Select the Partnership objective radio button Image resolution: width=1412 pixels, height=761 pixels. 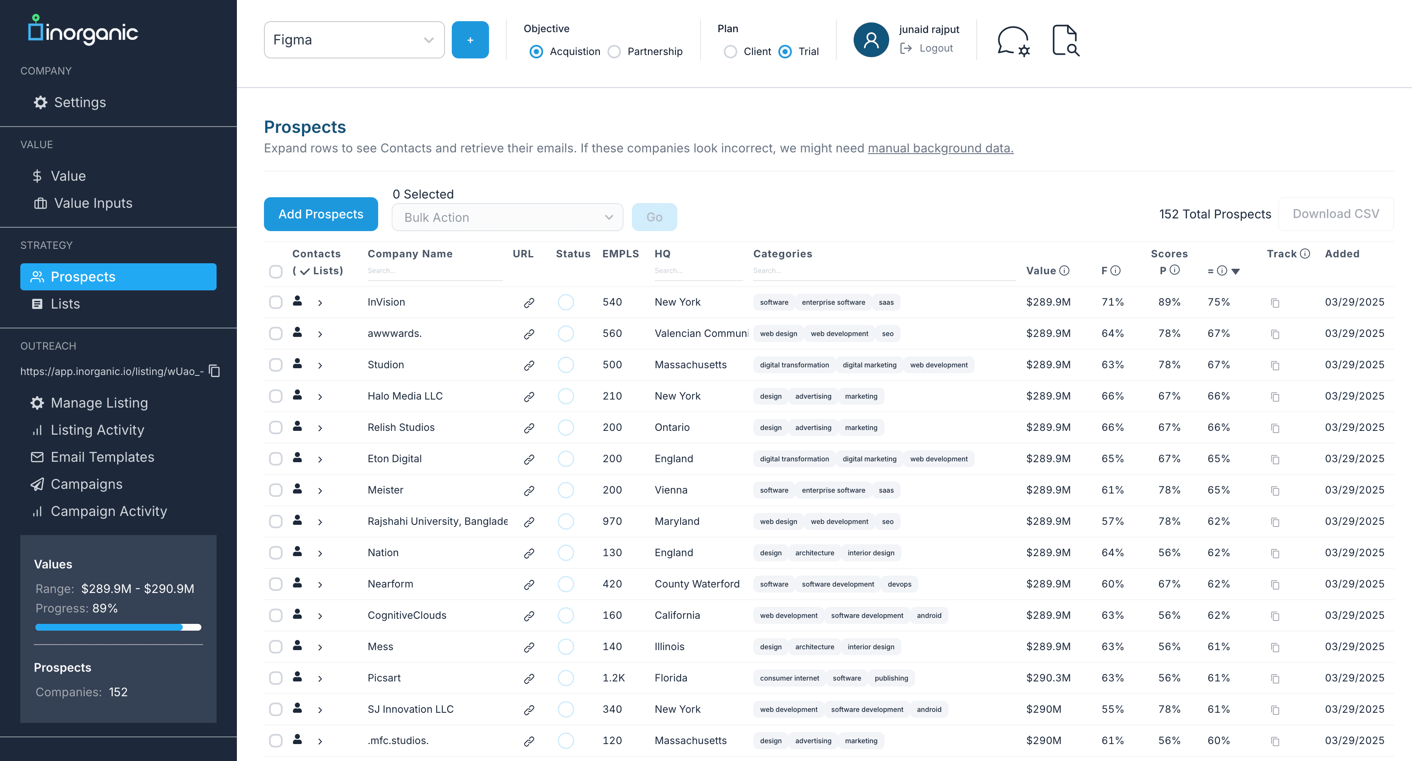pyautogui.click(x=614, y=51)
